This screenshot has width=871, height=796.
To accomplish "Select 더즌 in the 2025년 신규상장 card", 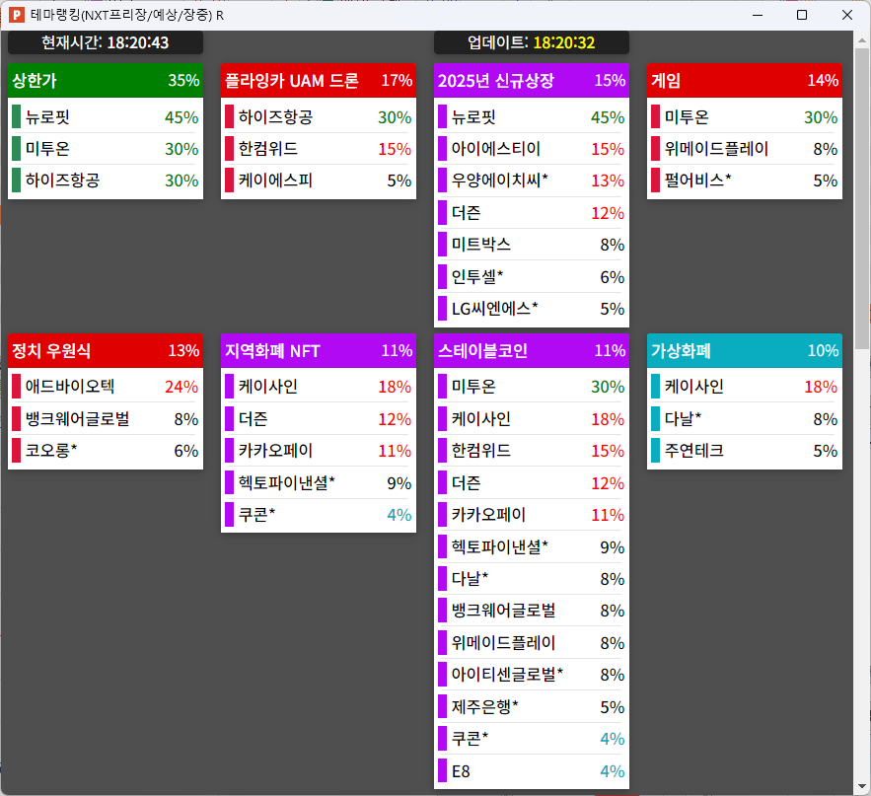I will pos(532,212).
